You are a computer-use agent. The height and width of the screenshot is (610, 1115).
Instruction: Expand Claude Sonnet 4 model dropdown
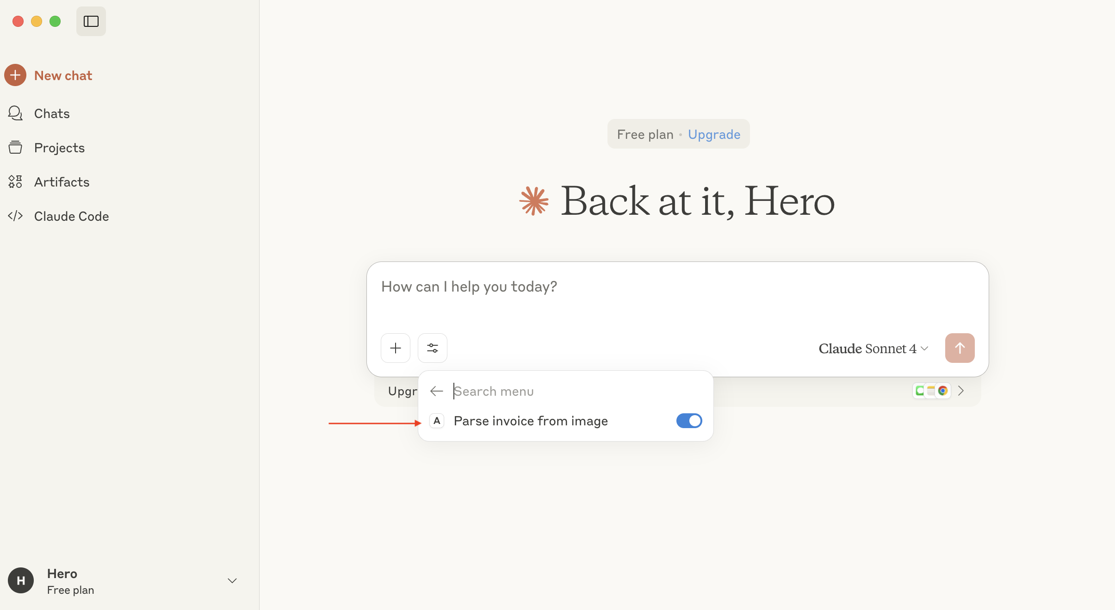(873, 349)
